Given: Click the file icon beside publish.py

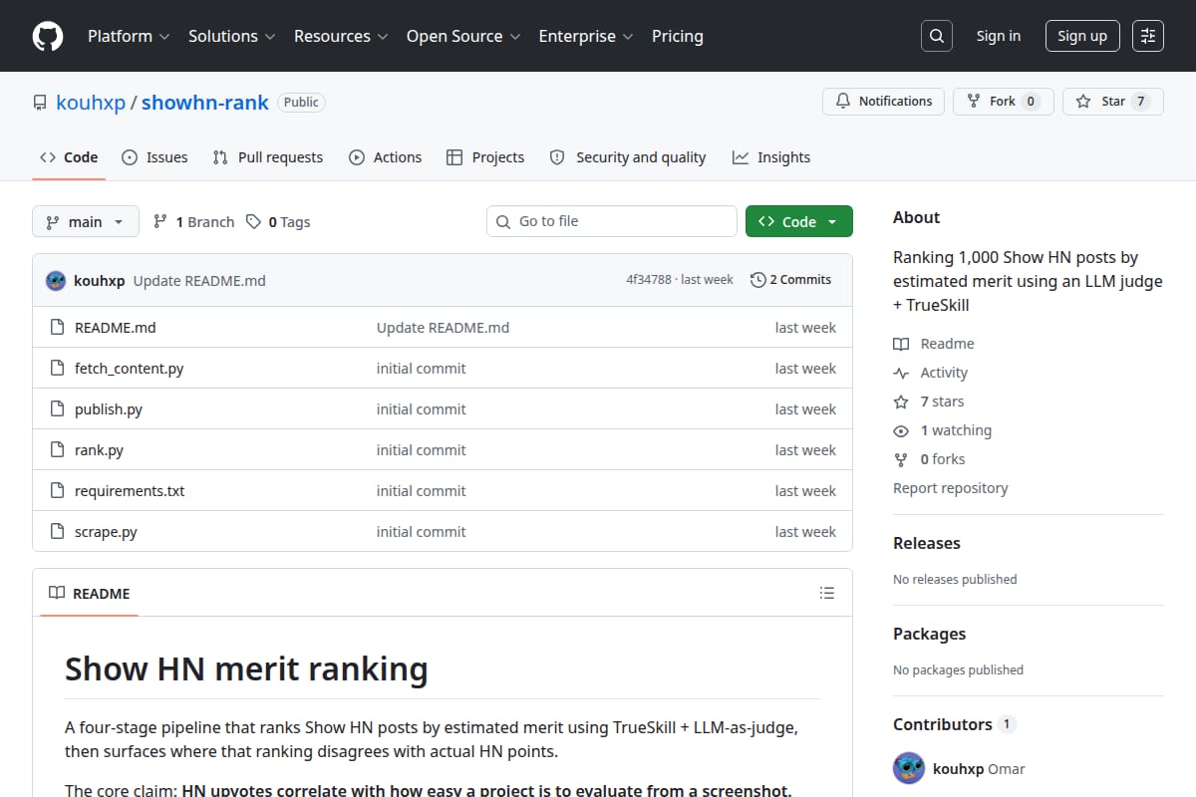Looking at the screenshot, I should pos(57,409).
